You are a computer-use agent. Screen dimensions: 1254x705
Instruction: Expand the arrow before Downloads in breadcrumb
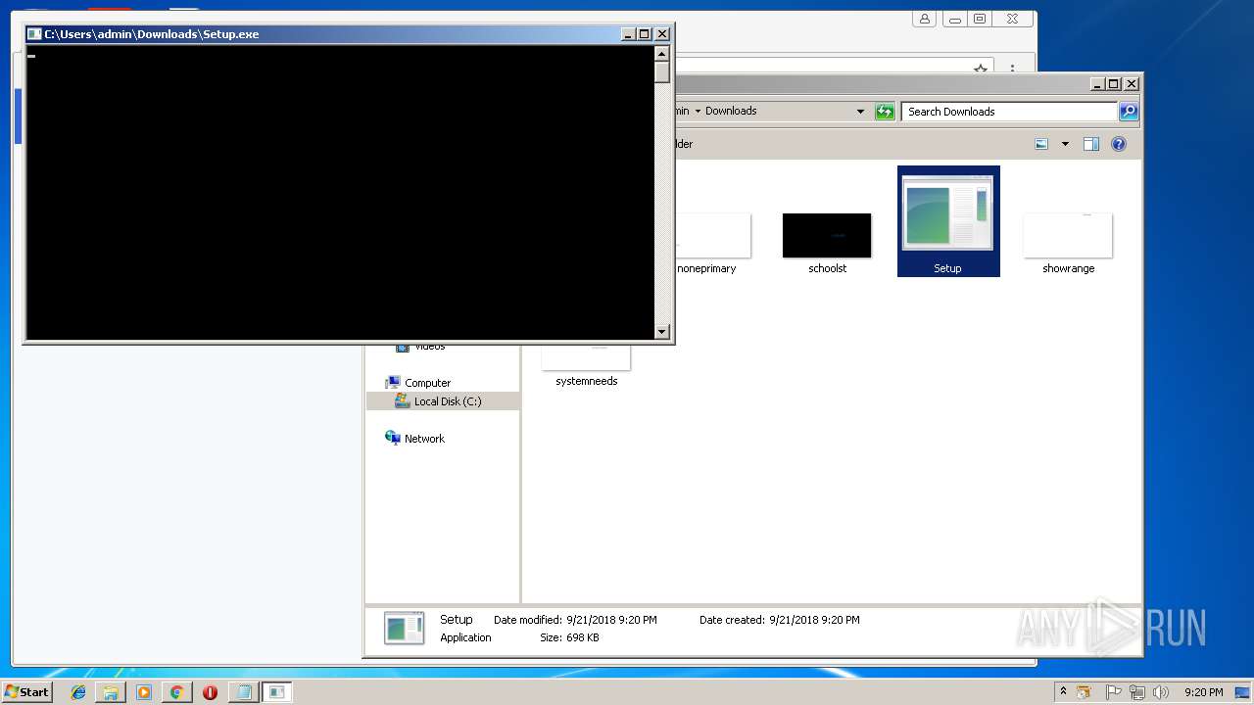pos(698,112)
